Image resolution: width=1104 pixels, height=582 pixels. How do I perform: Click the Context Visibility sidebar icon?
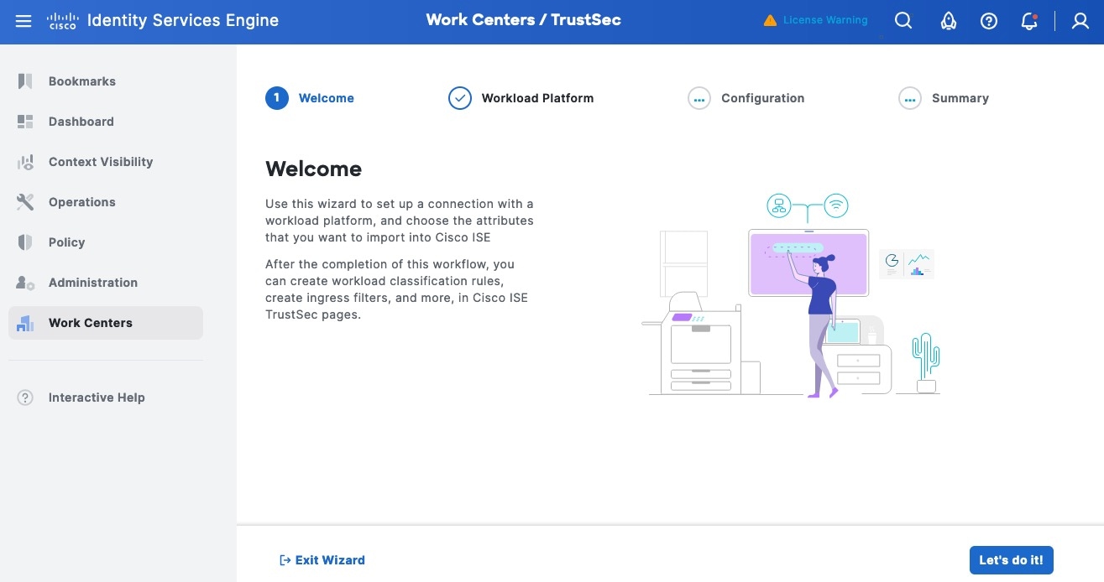point(25,162)
